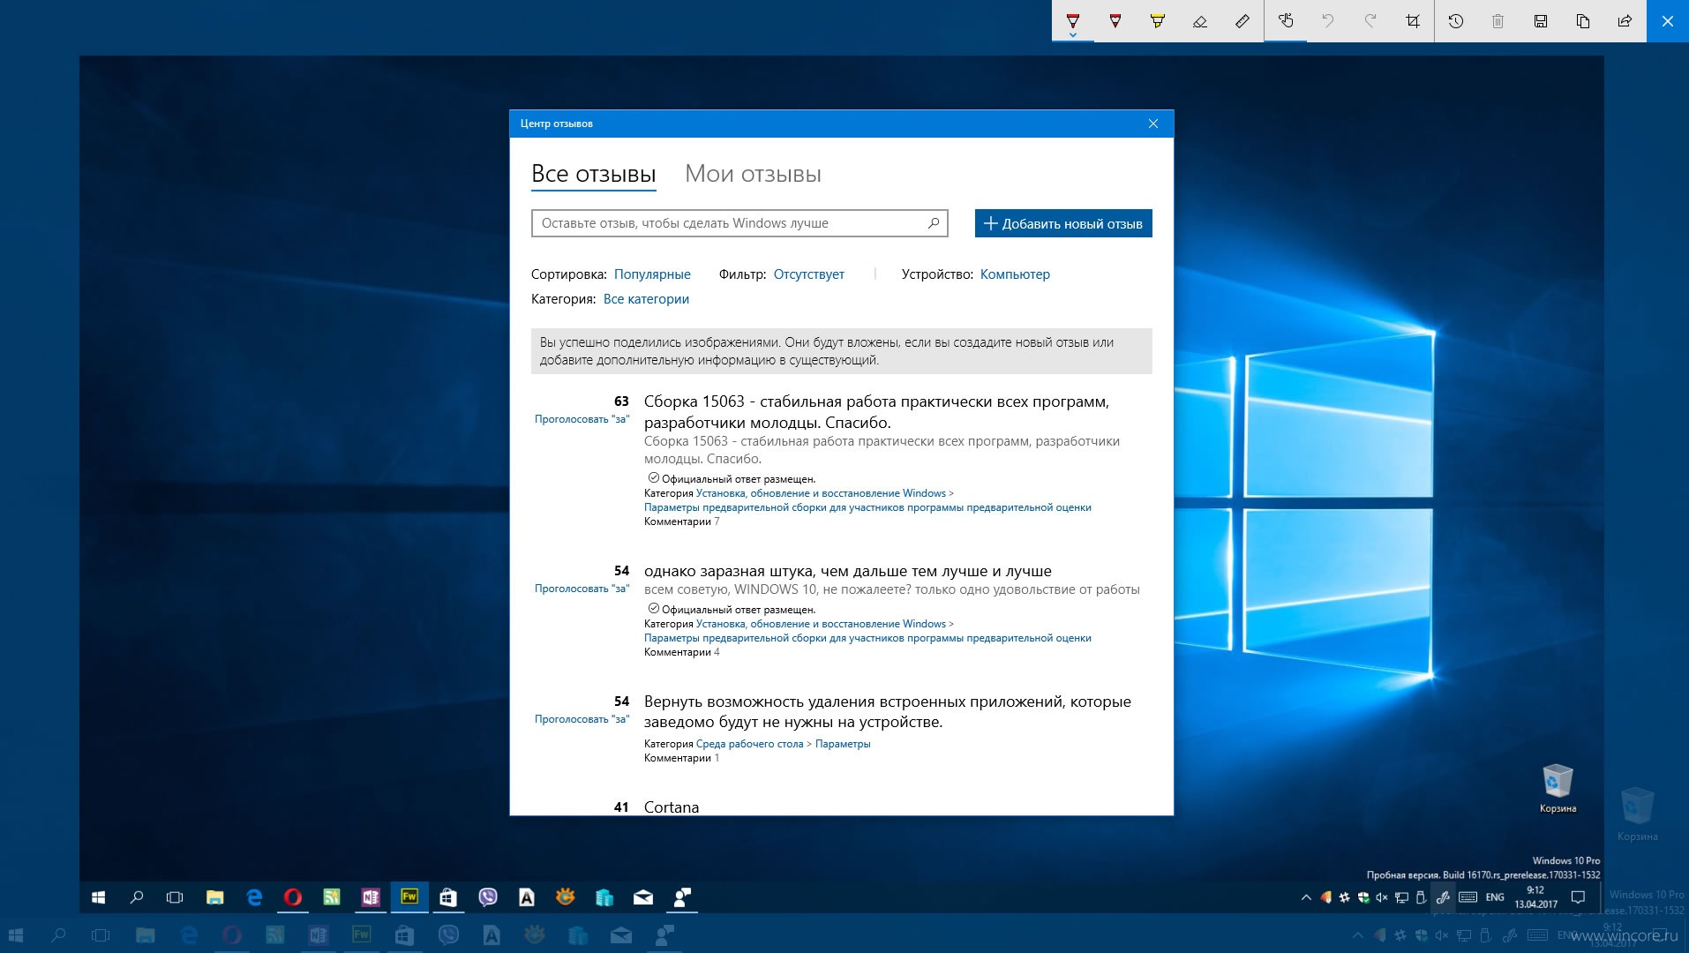Toggle touch writing mode
Image resolution: width=1689 pixels, height=953 pixels.
[x=1286, y=20]
